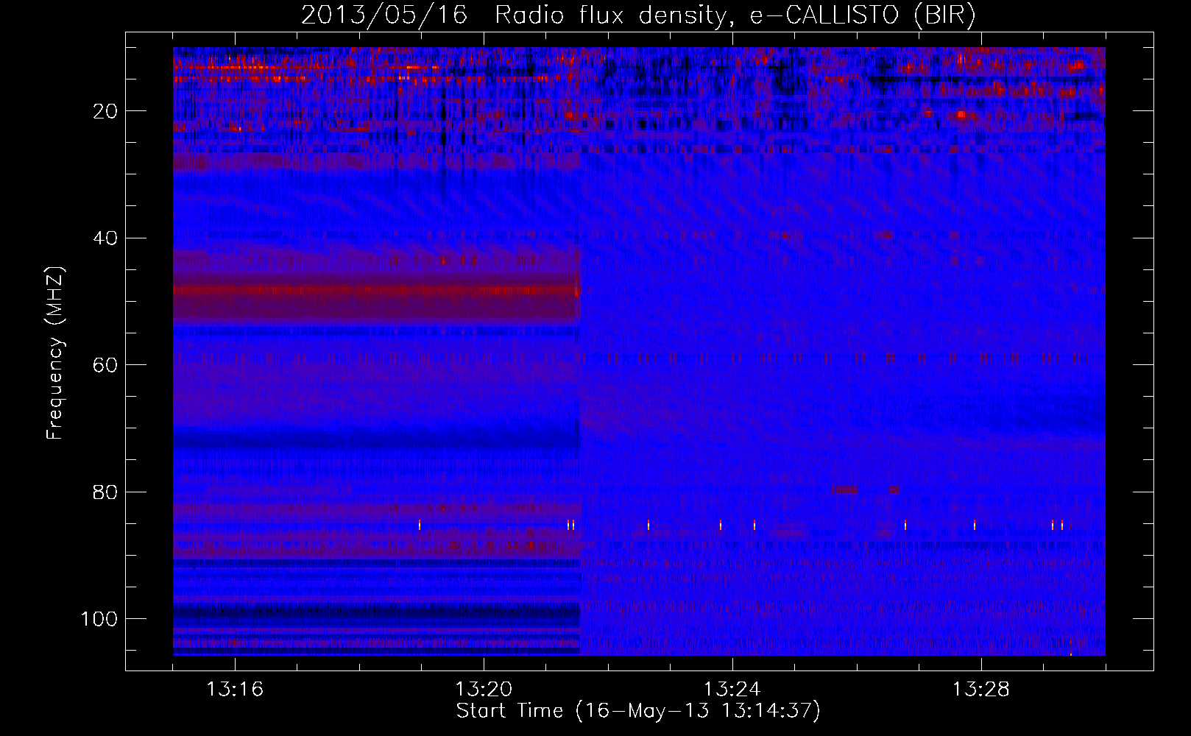Image resolution: width=1191 pixels, height=736 pixels.
Task: Click the plot title '2013/05/16 Radio flux density, e-CALLISTO (BIR)'
Action: click(x=638, y=15)
